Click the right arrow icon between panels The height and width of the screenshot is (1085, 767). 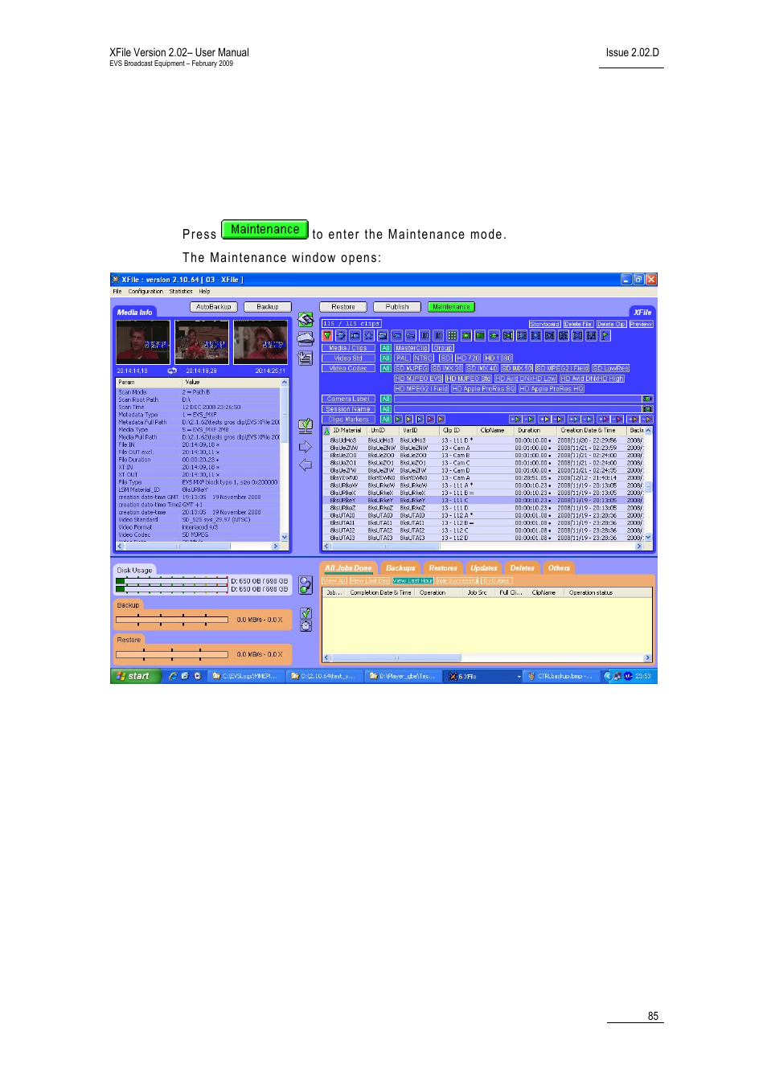[306, 447]
